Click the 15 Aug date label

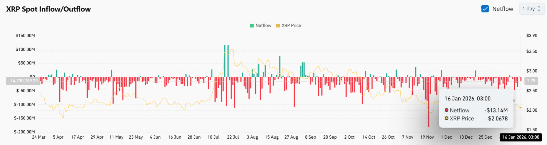coord(272,137)
